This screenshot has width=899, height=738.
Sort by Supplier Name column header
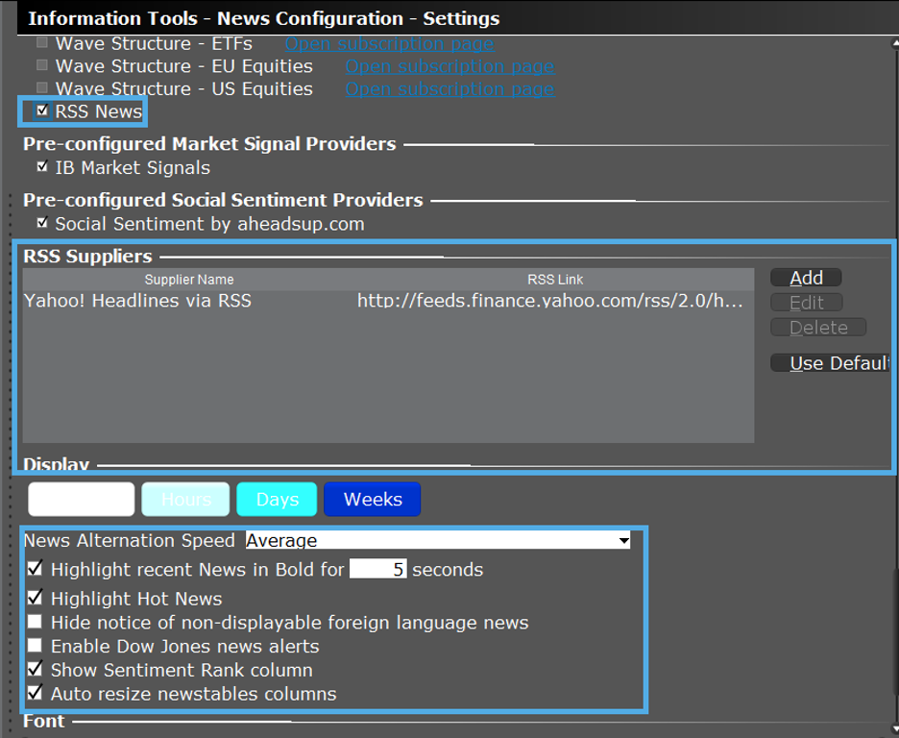click(189, 280)
